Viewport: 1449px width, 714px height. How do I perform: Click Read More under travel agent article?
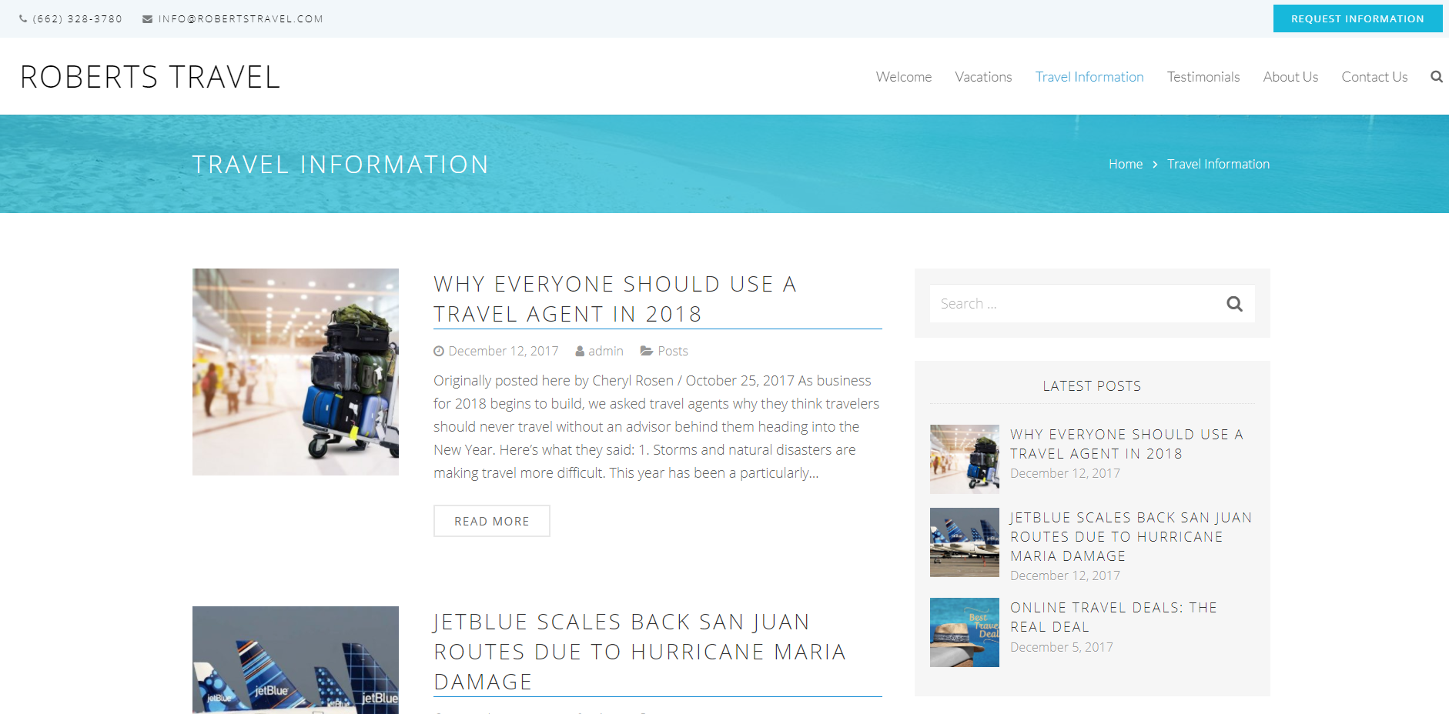point(492,521)
